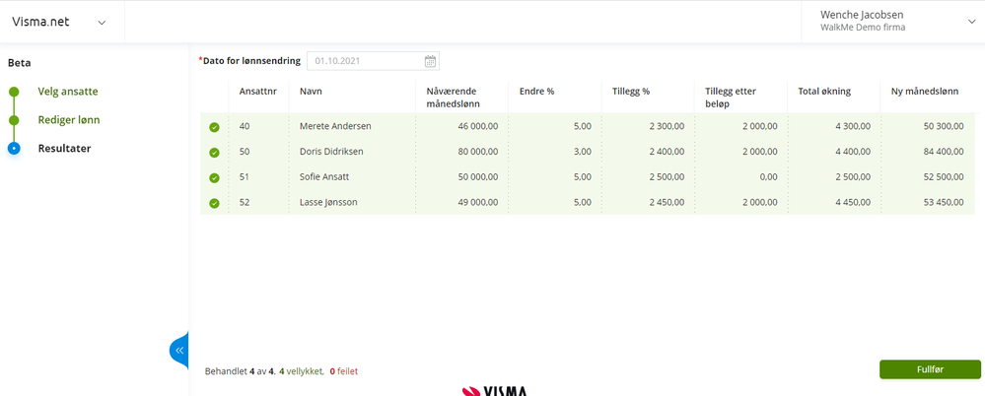Open the calendar picker icon
The image size is (985, 396).
pos(430,61)
